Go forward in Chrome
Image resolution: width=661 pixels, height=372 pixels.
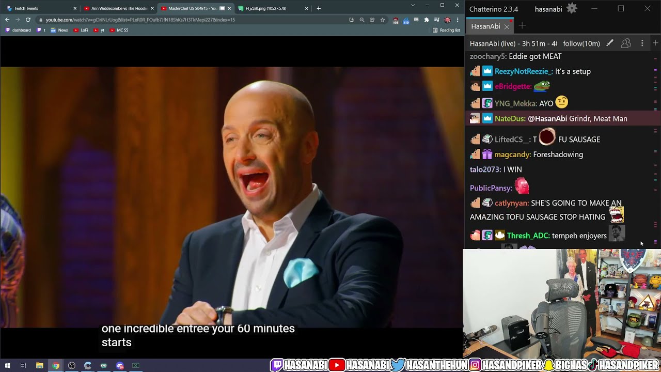coord(18,20)
